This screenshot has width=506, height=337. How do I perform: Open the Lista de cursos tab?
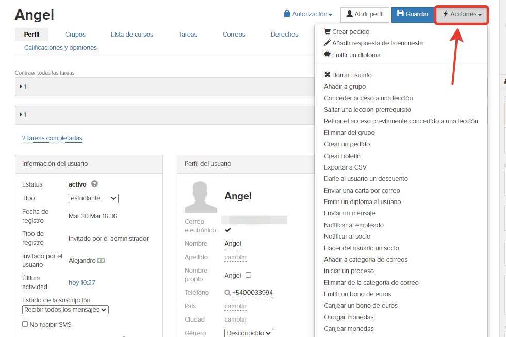pyautogui.click(x=132, y=34)
